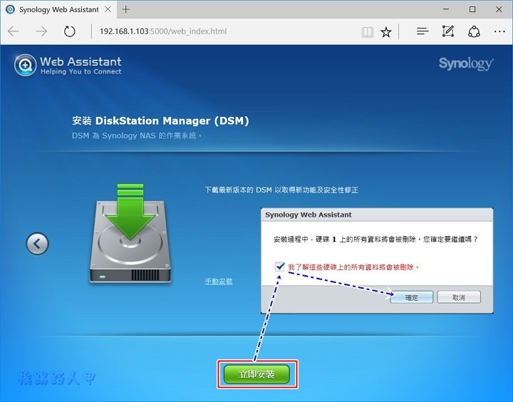This screenshot has width=513, height=402.
Task: Open the 手動安裝 link
Action: [x=219, y=282]
